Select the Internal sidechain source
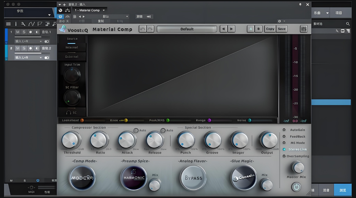This screenshot has width=356, height=198. (x=72, y=47)
